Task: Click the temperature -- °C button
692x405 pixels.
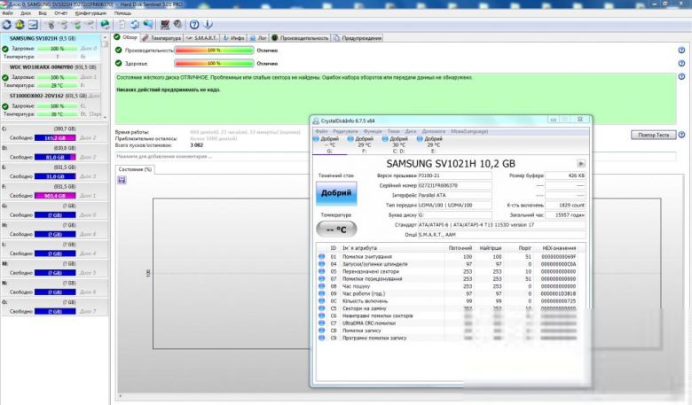Action: 336,230
